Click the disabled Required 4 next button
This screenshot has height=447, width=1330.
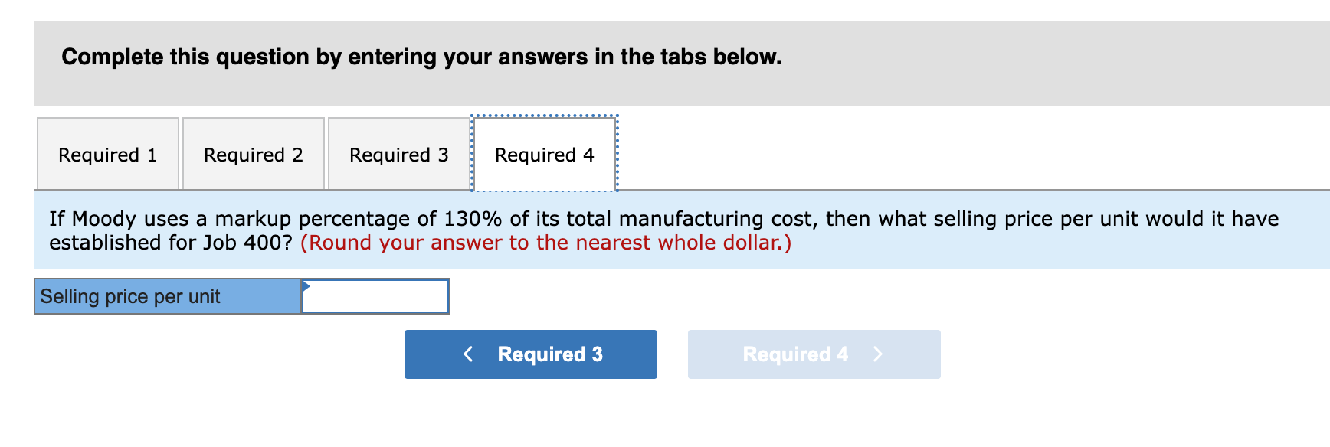point(814,354)
